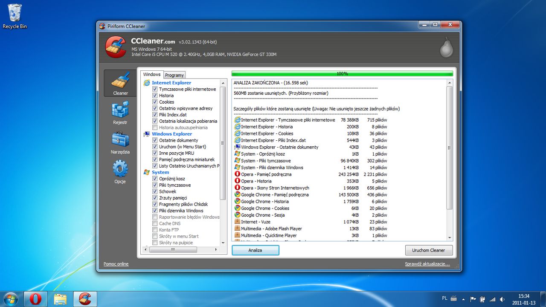Image resolution: width=546 pixels, height=307 pixels.
Task: Uncheck the Cookies checkbox
Action: pyautogui.click(x=155, y=102)
